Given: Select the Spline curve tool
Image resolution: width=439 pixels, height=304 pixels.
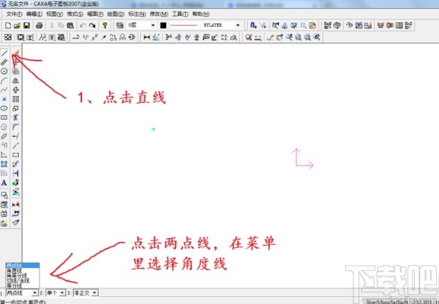Looking at the screenshot, I should 4,90.
